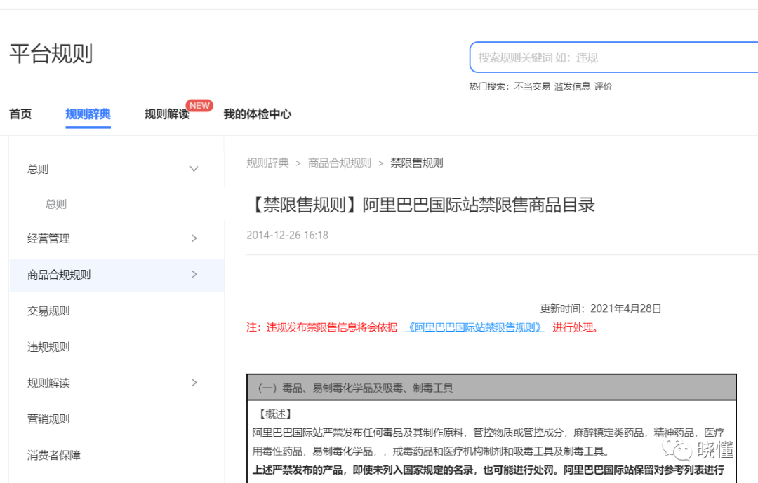
Task: Go to 规则辞典 breadcrumb
Action: click(x=267, y=163)
